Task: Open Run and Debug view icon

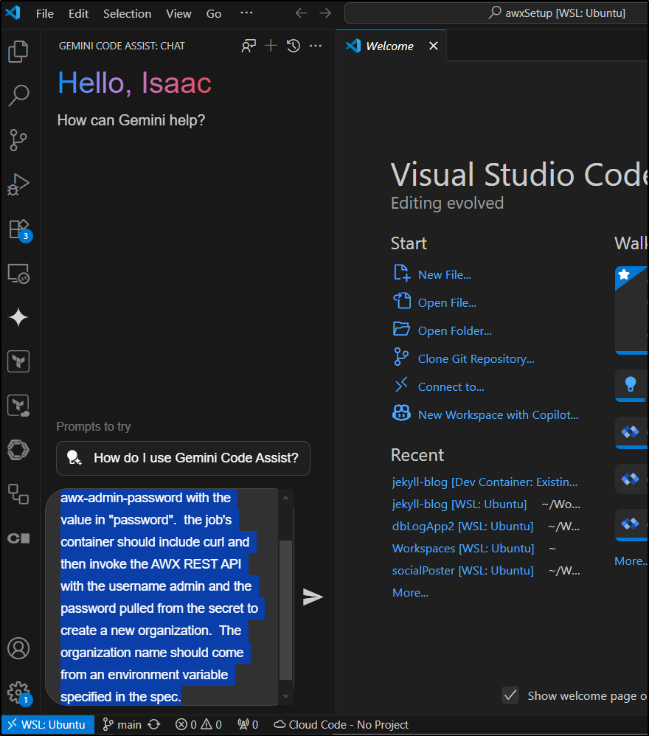Action: pos(18,184)
